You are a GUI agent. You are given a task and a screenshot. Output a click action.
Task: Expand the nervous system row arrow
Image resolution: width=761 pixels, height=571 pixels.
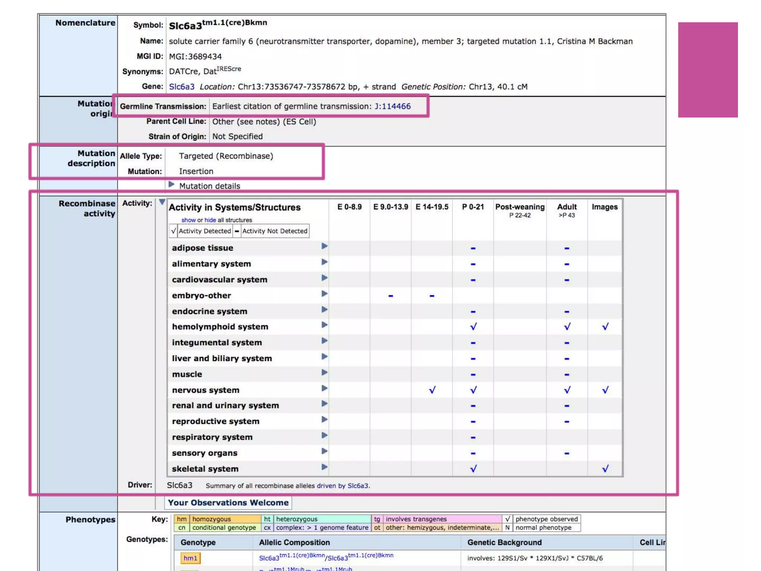[324, 388]
